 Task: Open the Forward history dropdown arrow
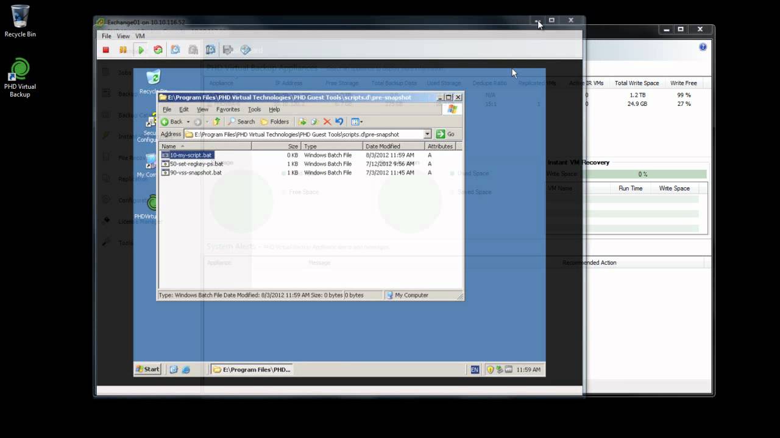(x=207, y=122)
